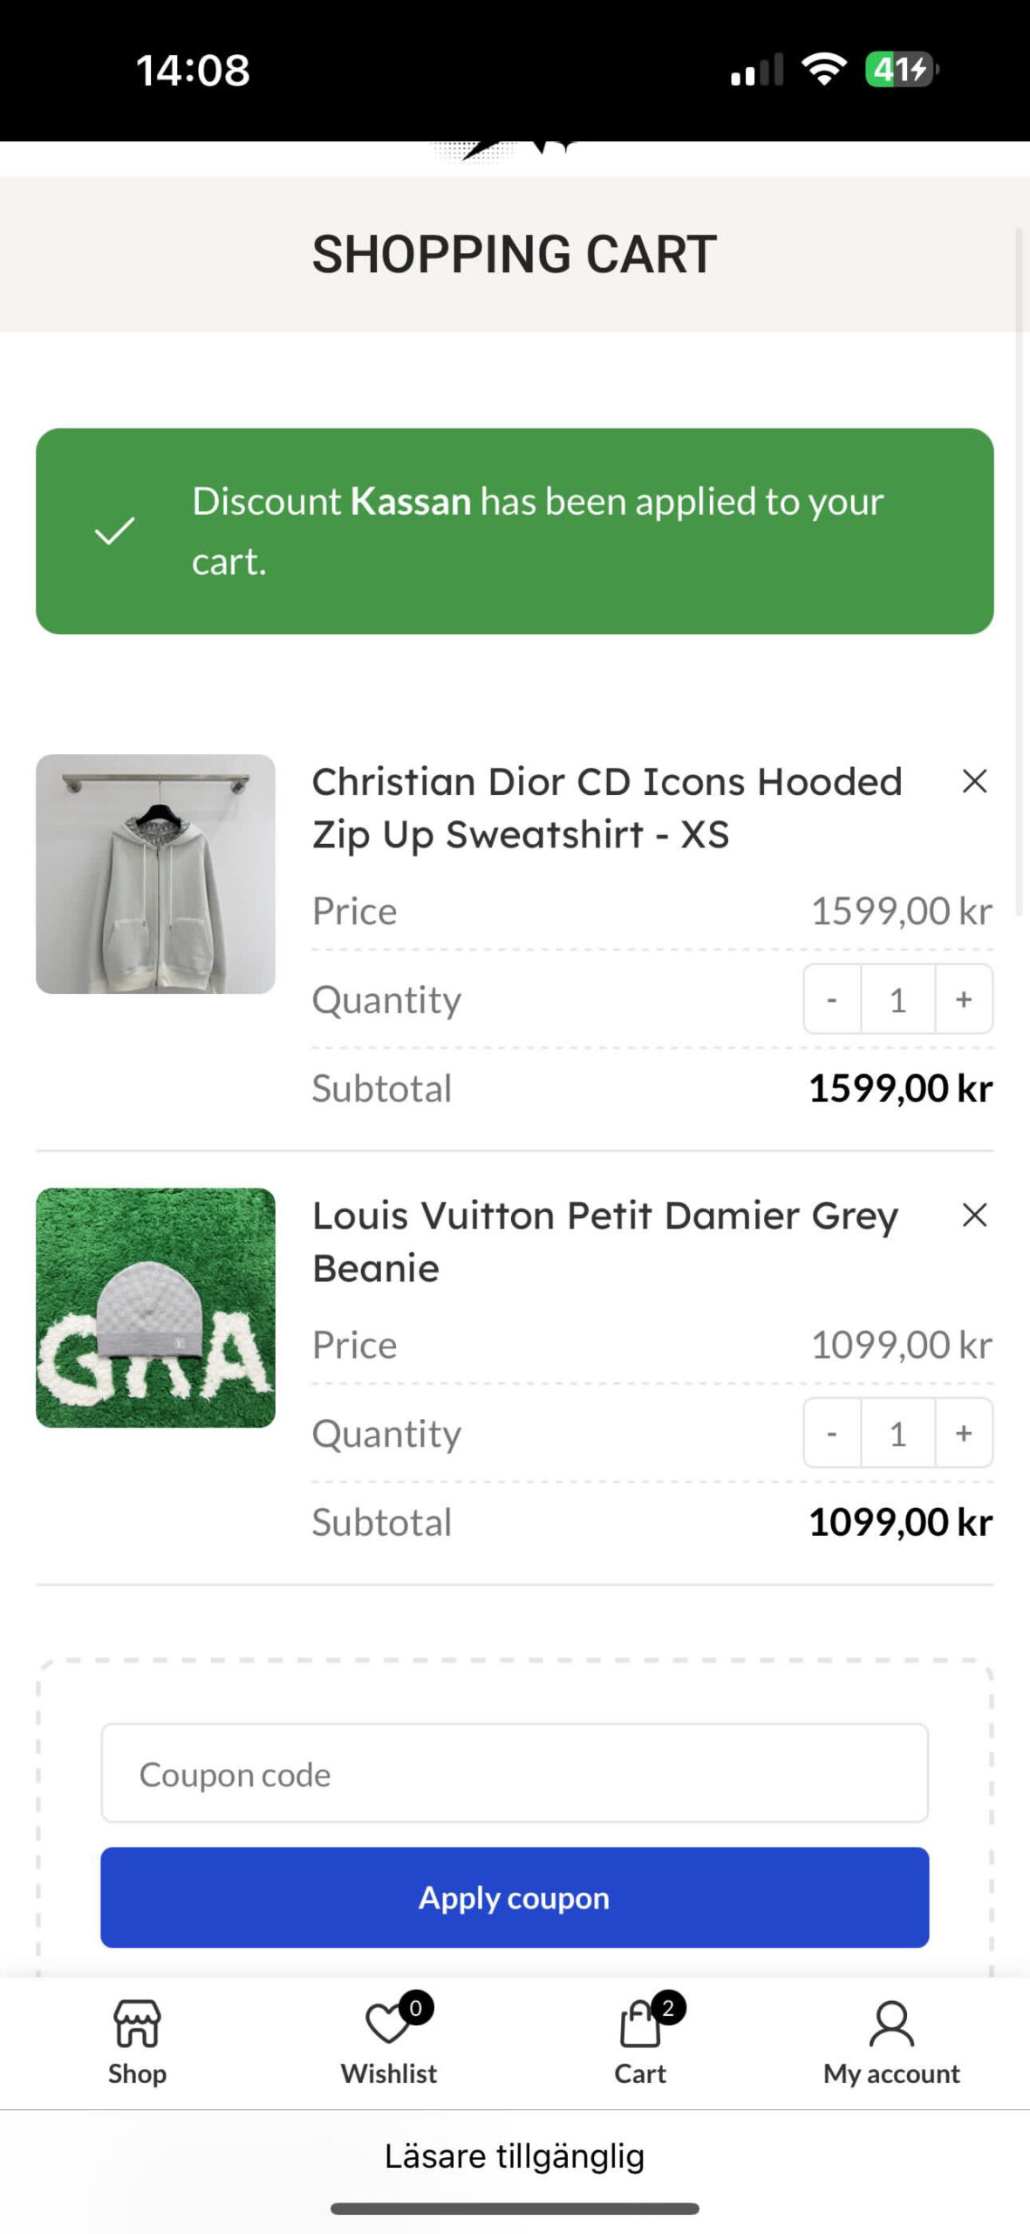This screenshot has height=2234, width=1030.
Task: Increase Dior sweatshirt quantity with plus
Action: tap(964, 999)
